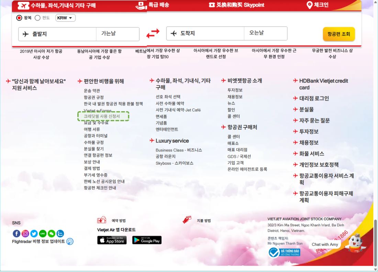
Task: Open the 대리점 로그인 link
Action: pos(314,98)
